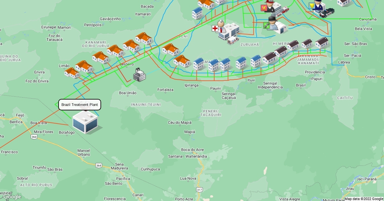Click the Lábrea town marker
This screenshot has width=384, height=201.
[x=344, y=63]
